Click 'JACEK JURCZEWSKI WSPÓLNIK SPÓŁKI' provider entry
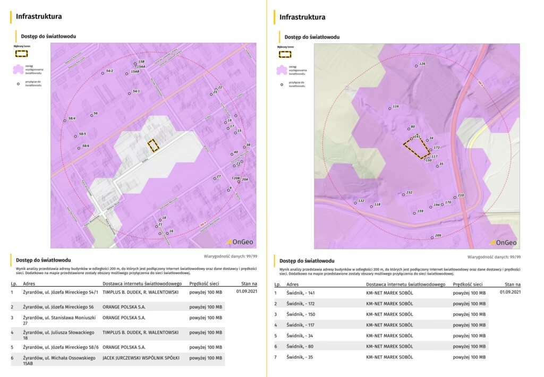 141,358
